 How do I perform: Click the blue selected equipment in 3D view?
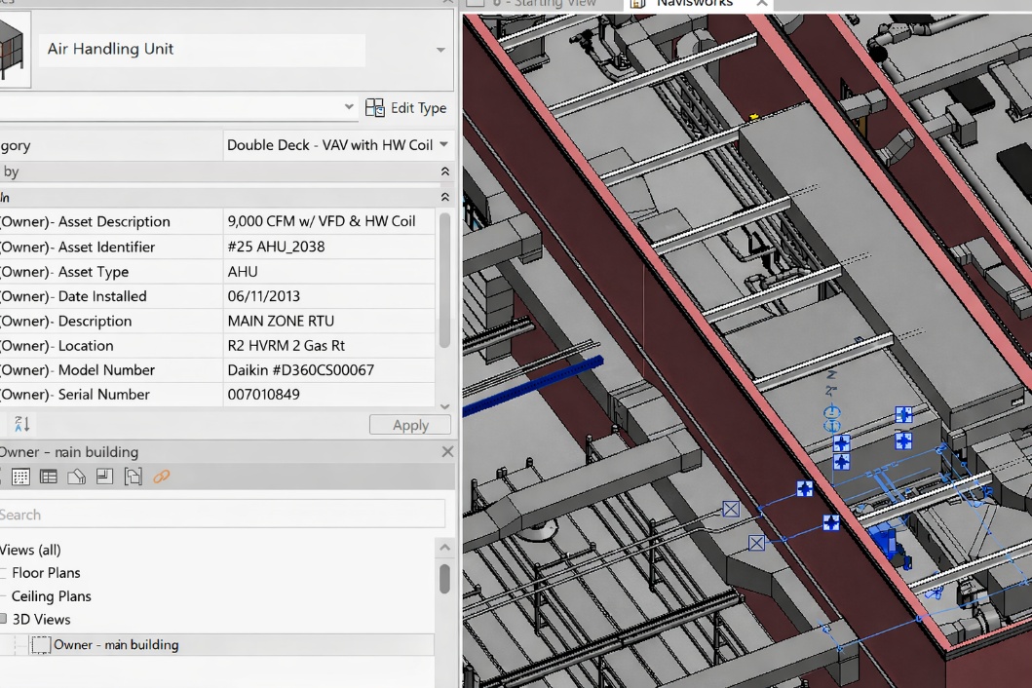887,541
